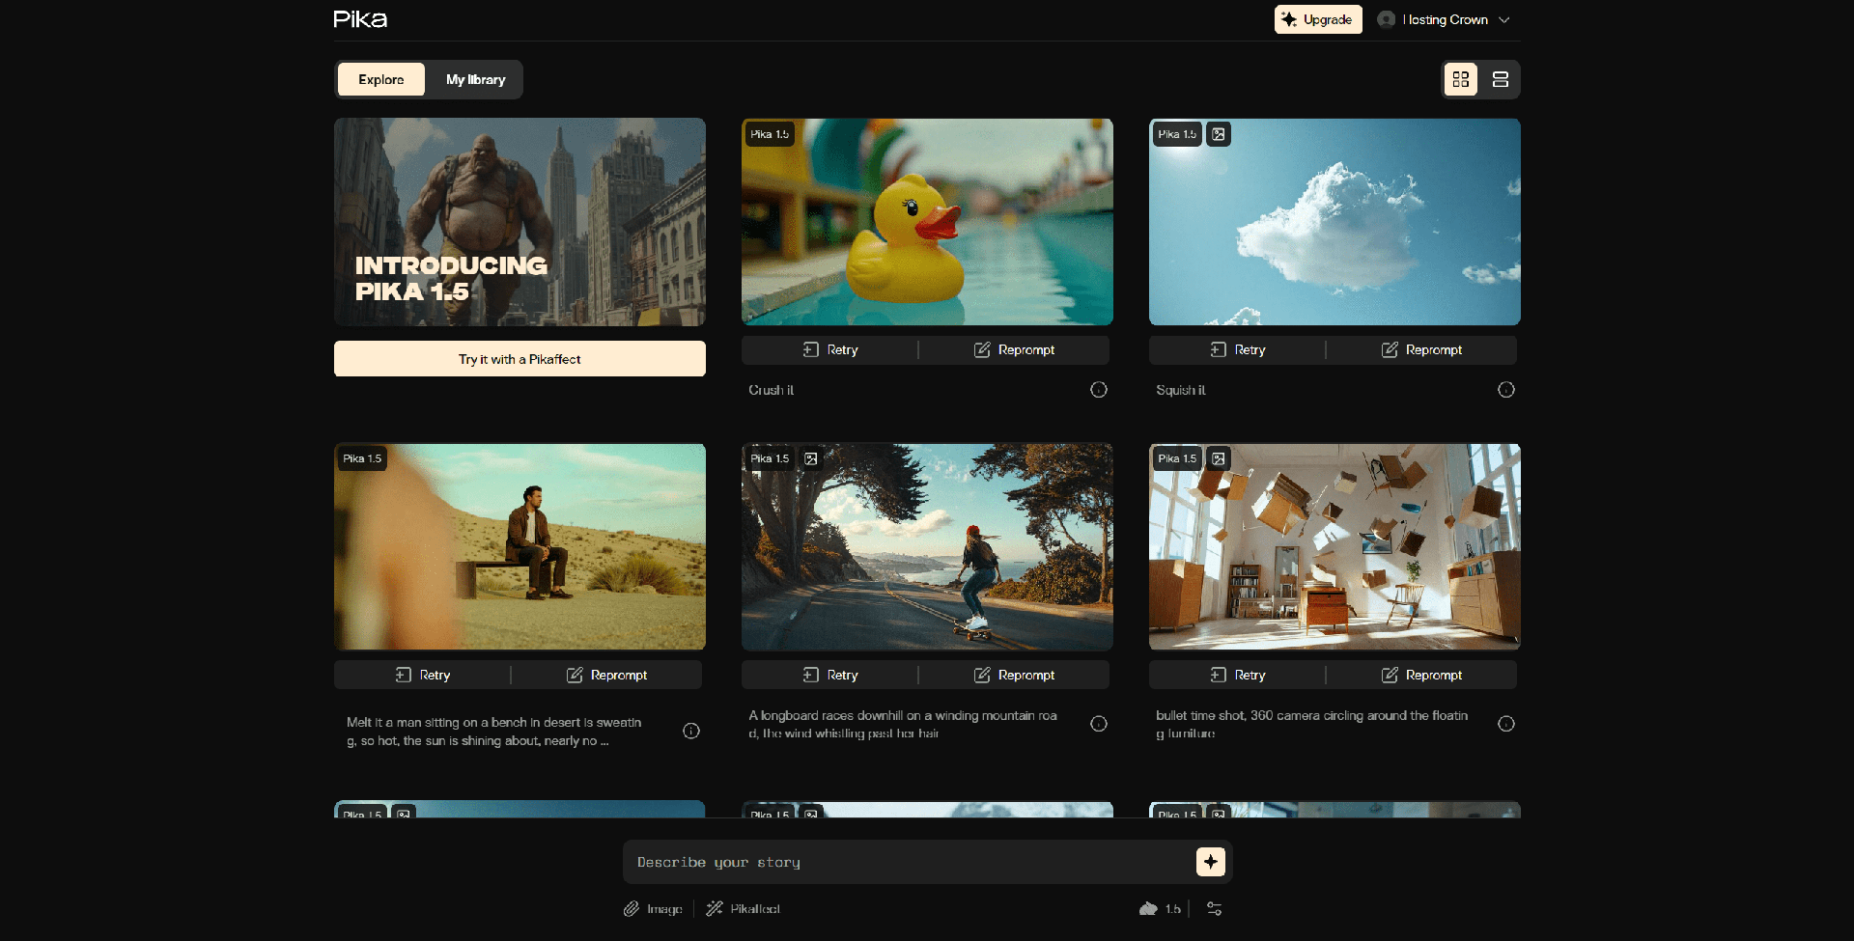
Task: Click the longboard prompt description text
Action: [x=903, y=725]
